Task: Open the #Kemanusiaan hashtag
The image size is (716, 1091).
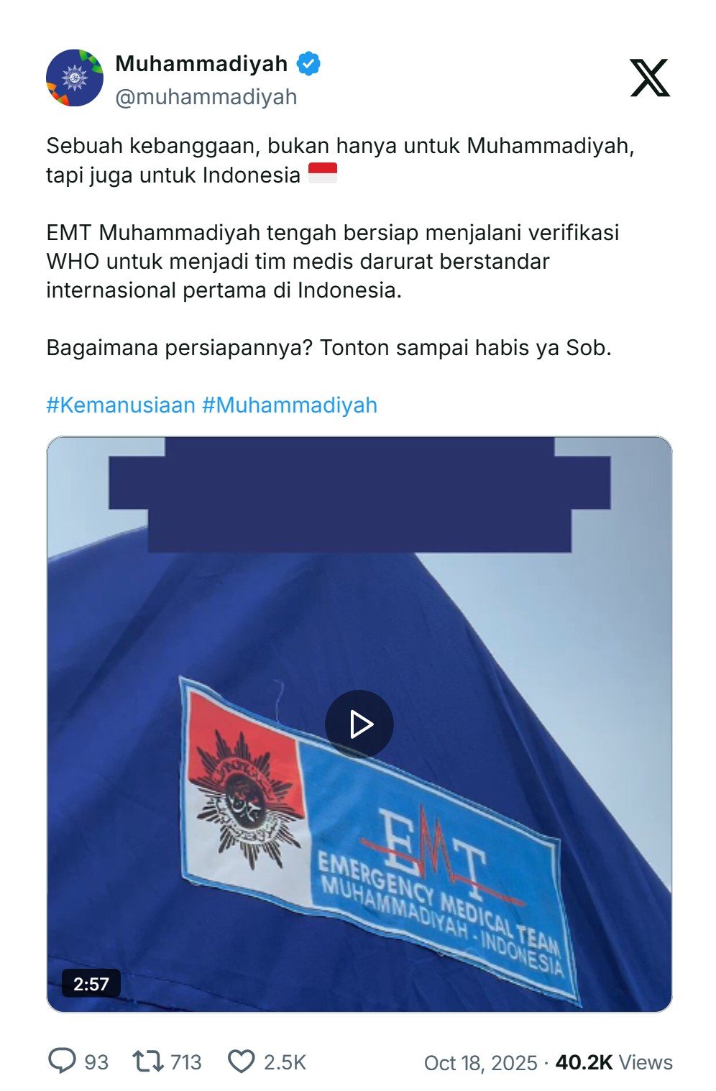Action: click(121, 405)
